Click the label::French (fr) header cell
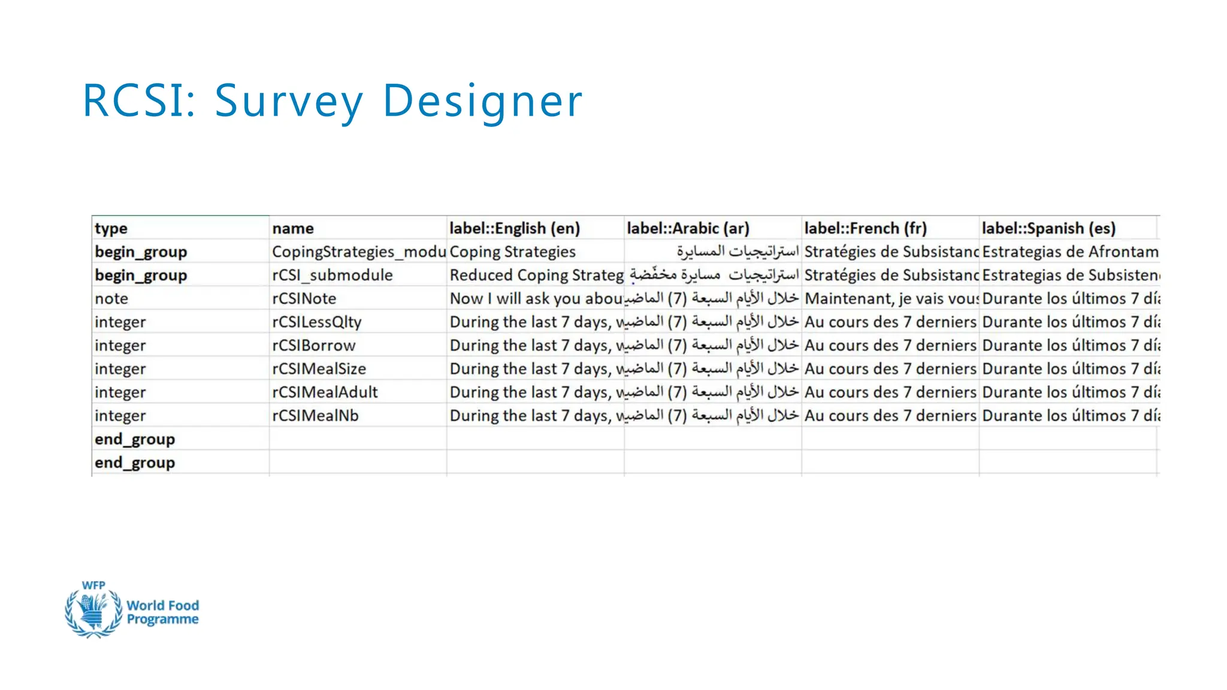1227x690 pixels. point(890,228)
